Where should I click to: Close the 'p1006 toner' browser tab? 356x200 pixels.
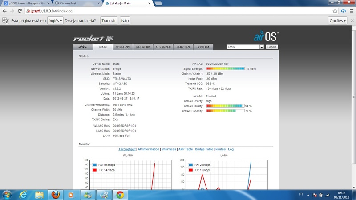[x=48, y=4]
